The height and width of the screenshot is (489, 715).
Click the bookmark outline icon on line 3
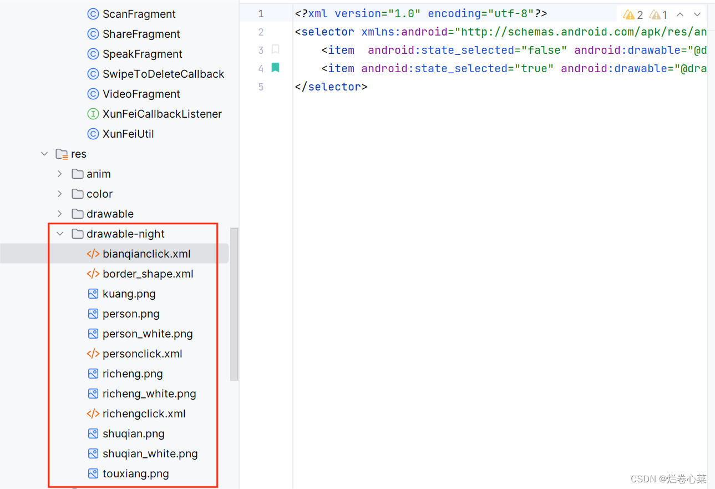(275, 49)
